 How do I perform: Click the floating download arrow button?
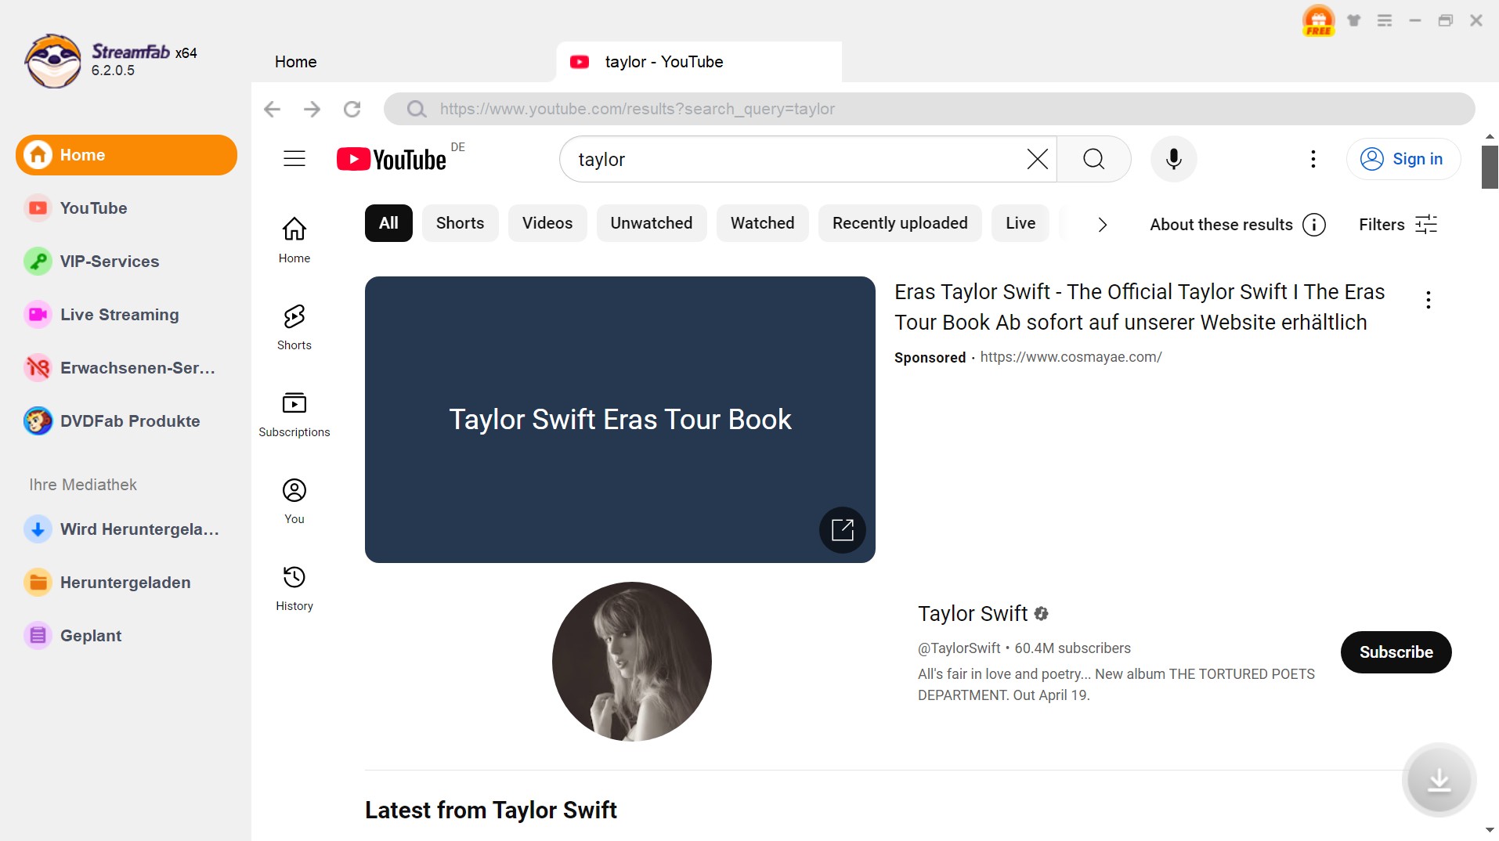click(1439, 780)
